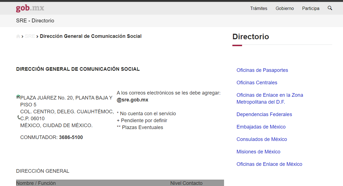
Task: Open Oficinas de Pasaportes
Action: point(262,70)
